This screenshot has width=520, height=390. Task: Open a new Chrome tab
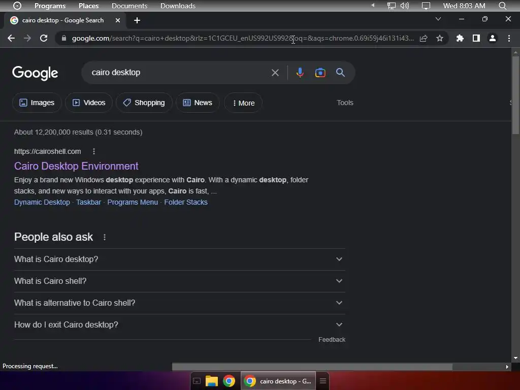[x=137, y=20]
